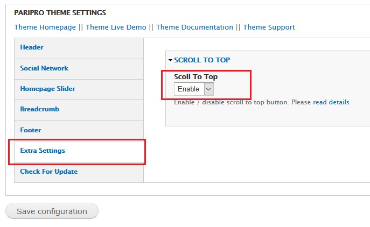Open the Footer settings tab
Image resolution: width=370 pixels, height=227 pixels.
(x=31, y=130)
